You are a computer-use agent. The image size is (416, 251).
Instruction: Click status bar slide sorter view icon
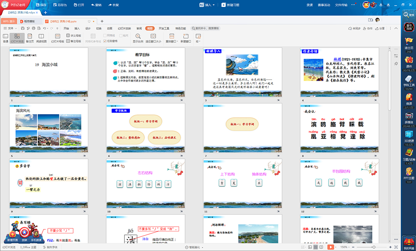pyautogui.click(x=315, y=247)
